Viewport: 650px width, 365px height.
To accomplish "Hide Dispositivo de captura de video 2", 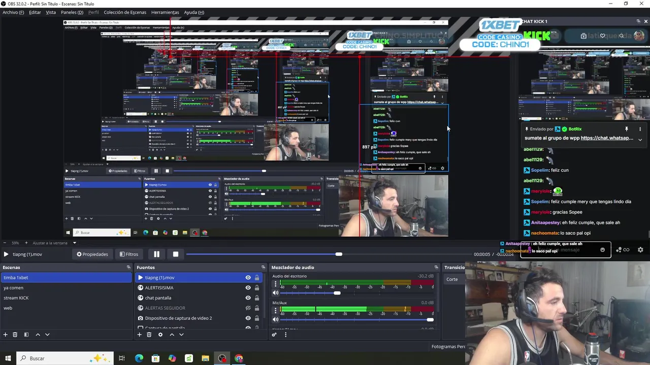I will tap(248, 318).
